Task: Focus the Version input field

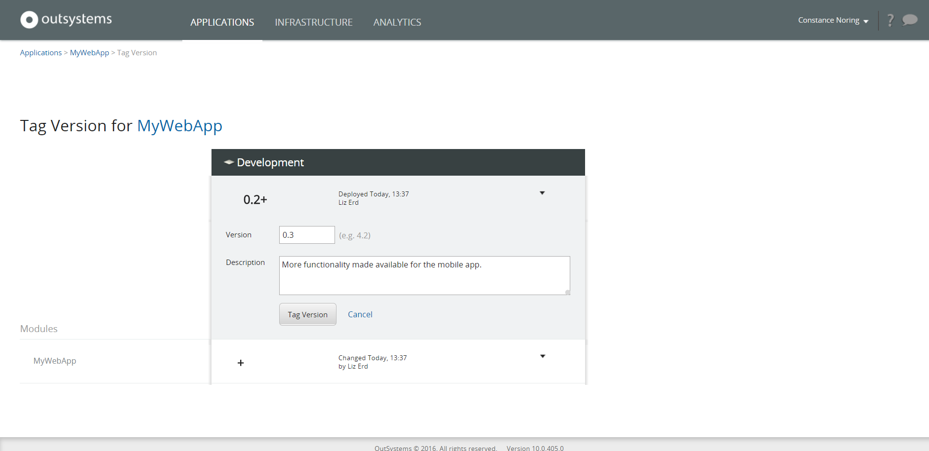Action: [x=307, y=235]
